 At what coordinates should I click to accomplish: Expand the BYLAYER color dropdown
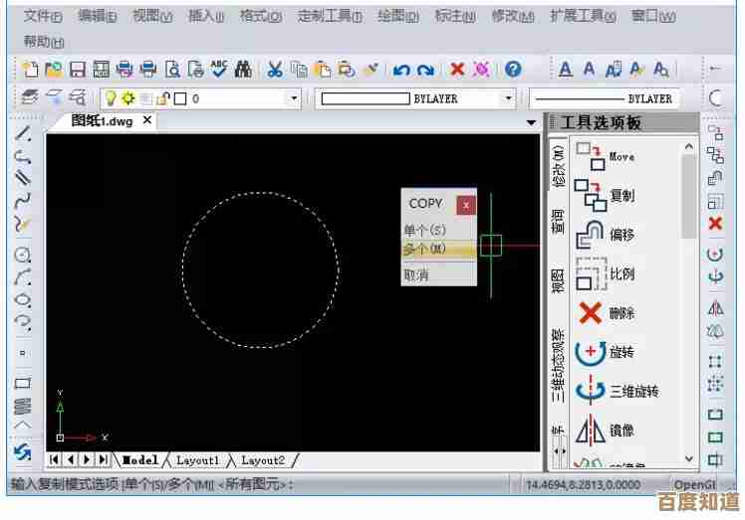coord(508,98)
